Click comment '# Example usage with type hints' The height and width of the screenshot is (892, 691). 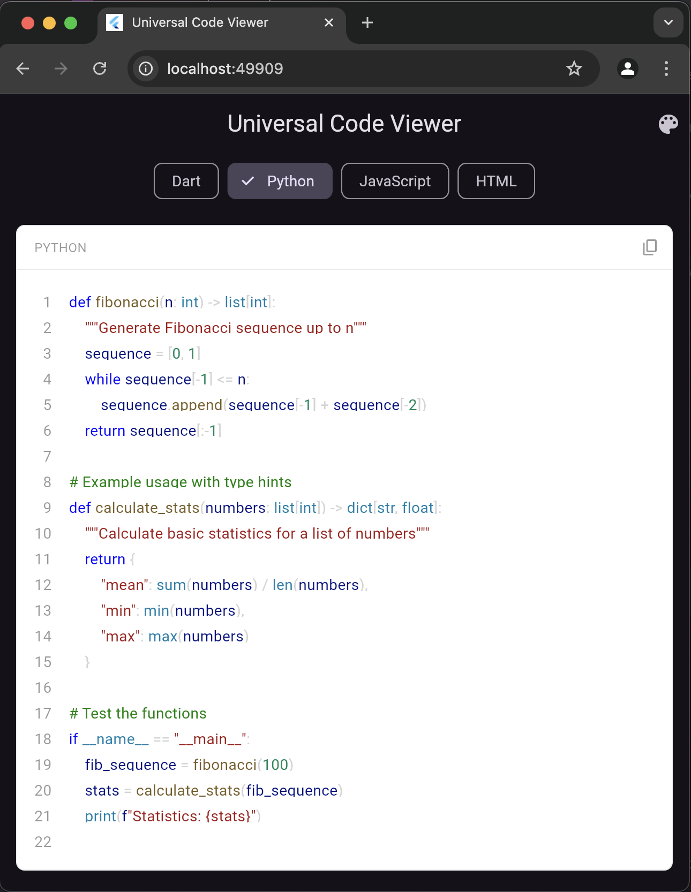coord(181,482)
